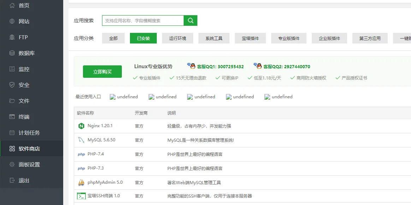
Task: Click the first undefined recent-entry icon
Action: click(x=112, y=97)
